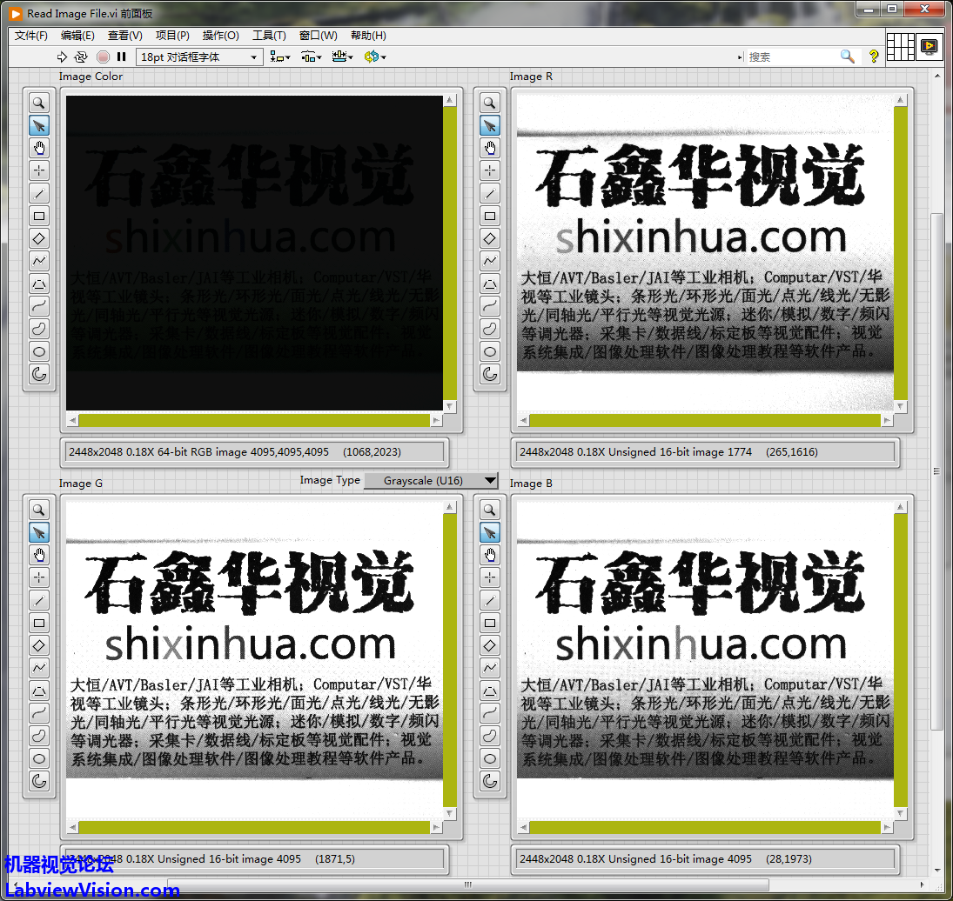Show context help with the question mark
The width and height of the screenshot is (953, 901).
click(x=874, y=57)
